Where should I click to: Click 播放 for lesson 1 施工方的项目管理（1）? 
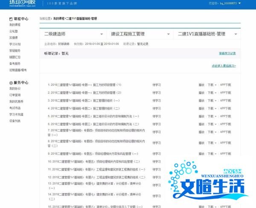tap(201, 85)
